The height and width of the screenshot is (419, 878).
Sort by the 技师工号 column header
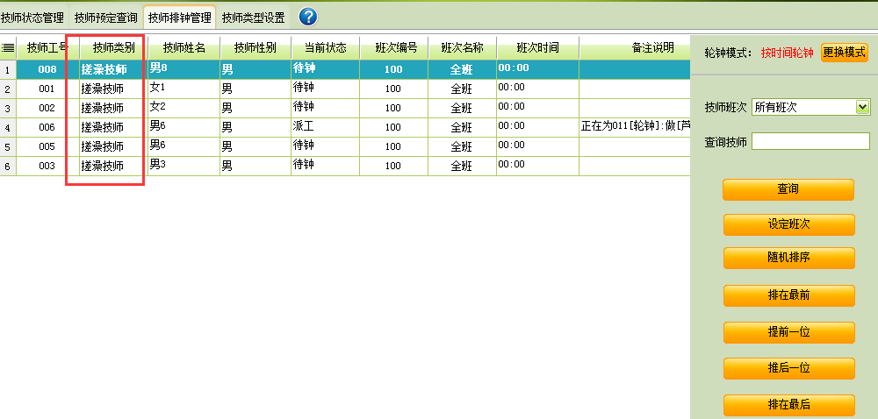pyautogui.click(x=47, y=48)
